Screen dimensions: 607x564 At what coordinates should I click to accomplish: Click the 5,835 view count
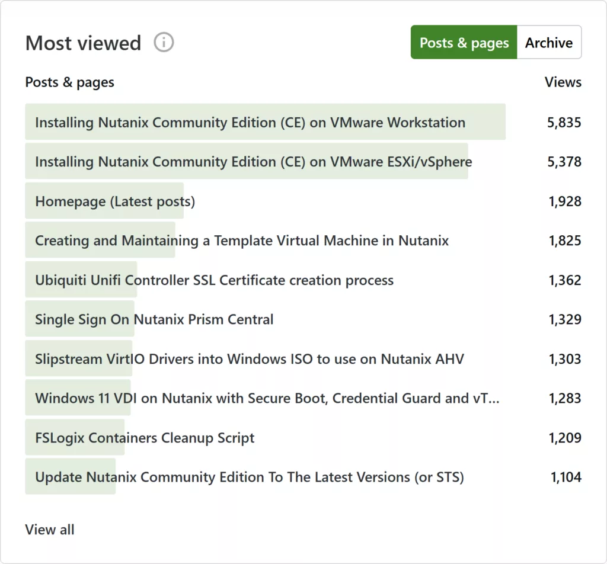point(564,123)
